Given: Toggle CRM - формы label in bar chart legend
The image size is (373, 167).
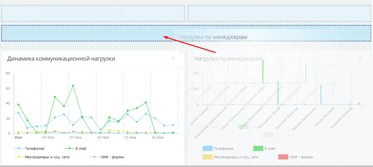Looking at the screenshot, I should (301, 157).
